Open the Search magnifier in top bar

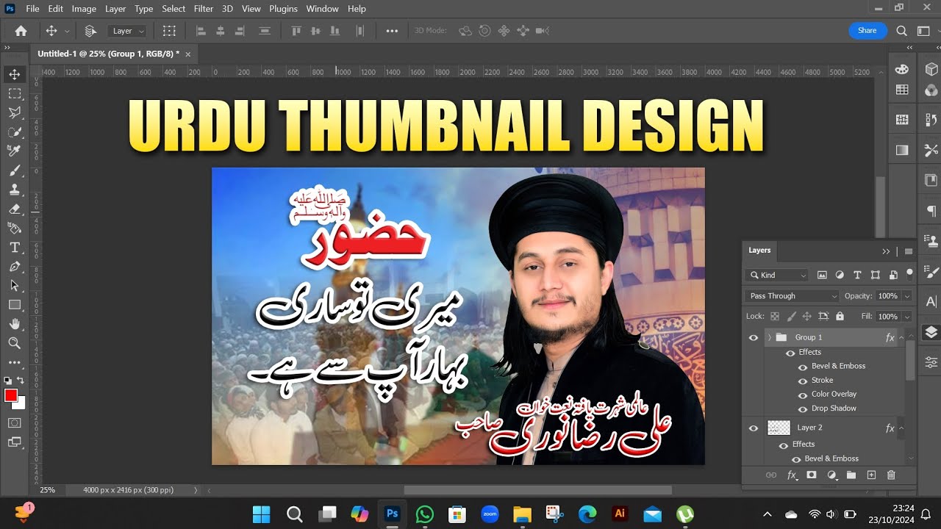tap(902, 31)
